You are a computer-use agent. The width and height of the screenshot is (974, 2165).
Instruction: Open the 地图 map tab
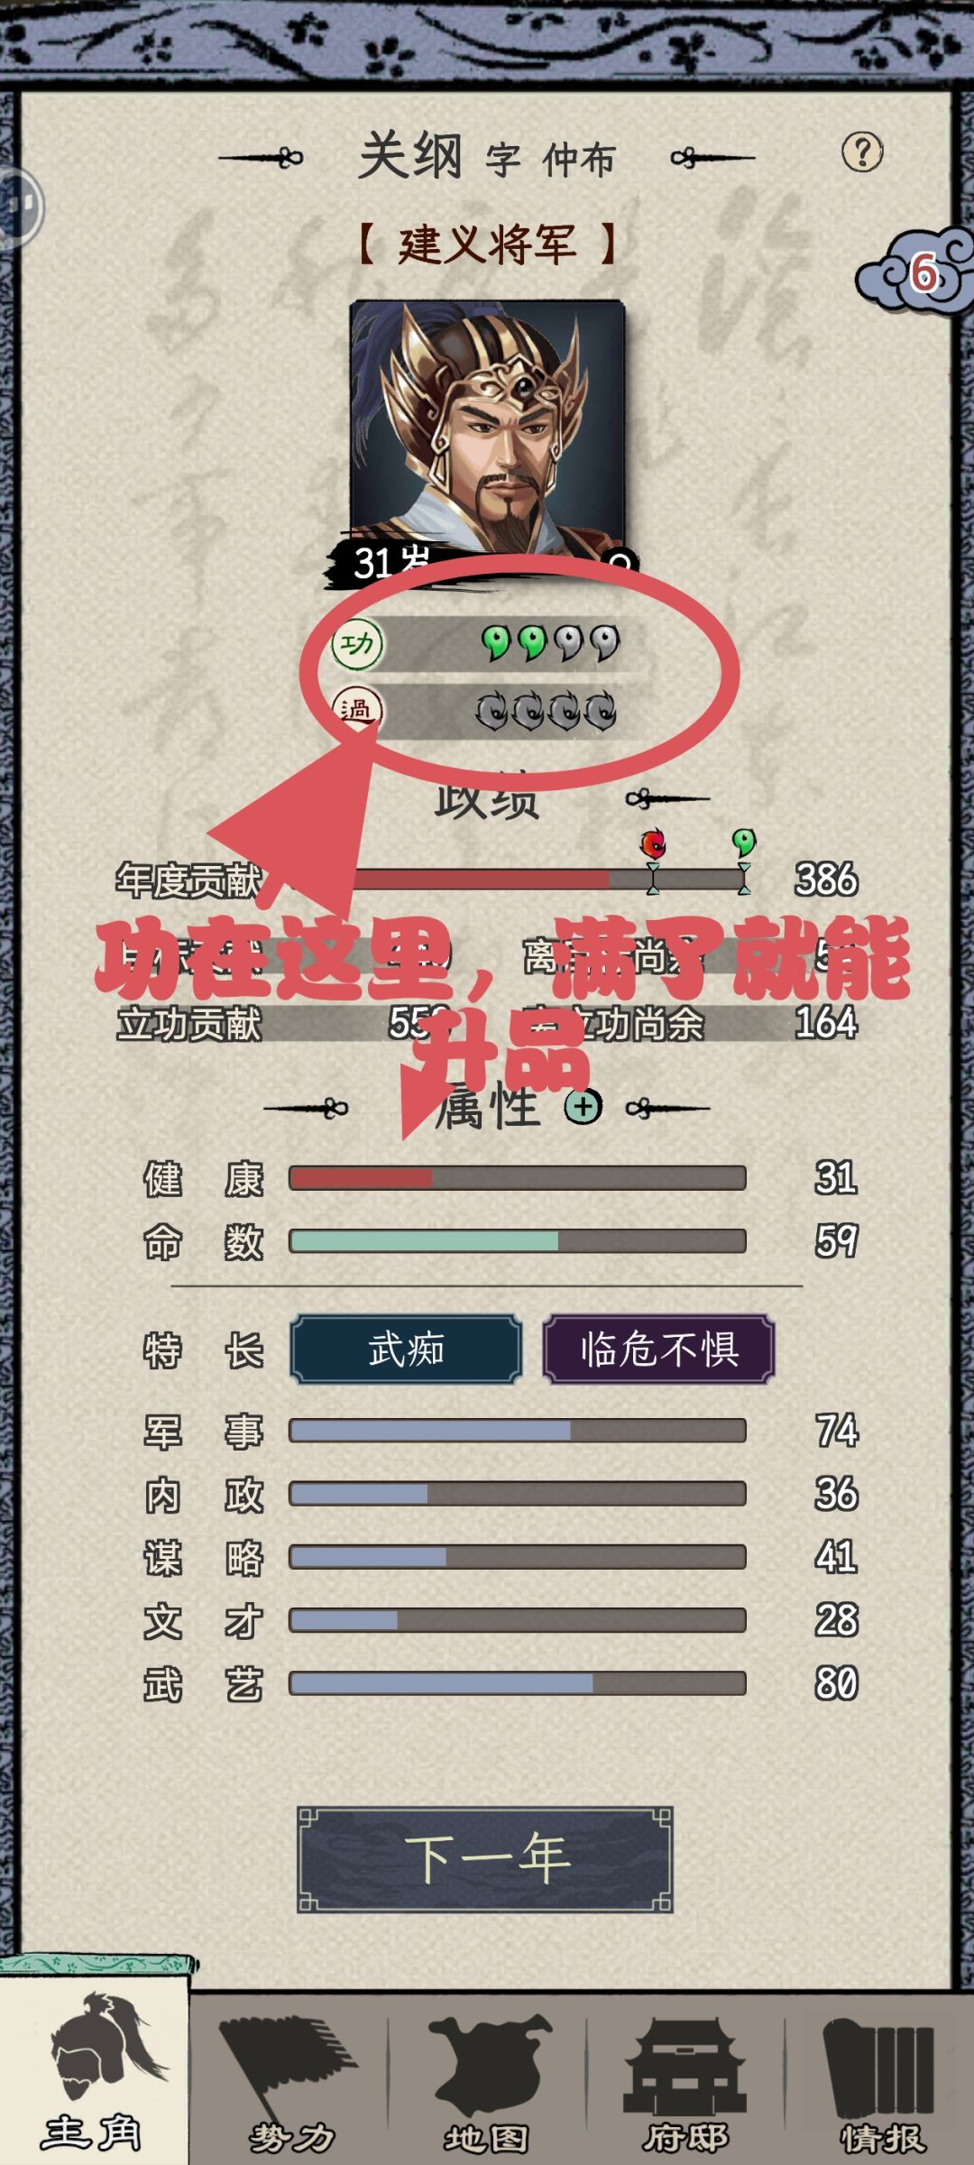point(487,2084)
